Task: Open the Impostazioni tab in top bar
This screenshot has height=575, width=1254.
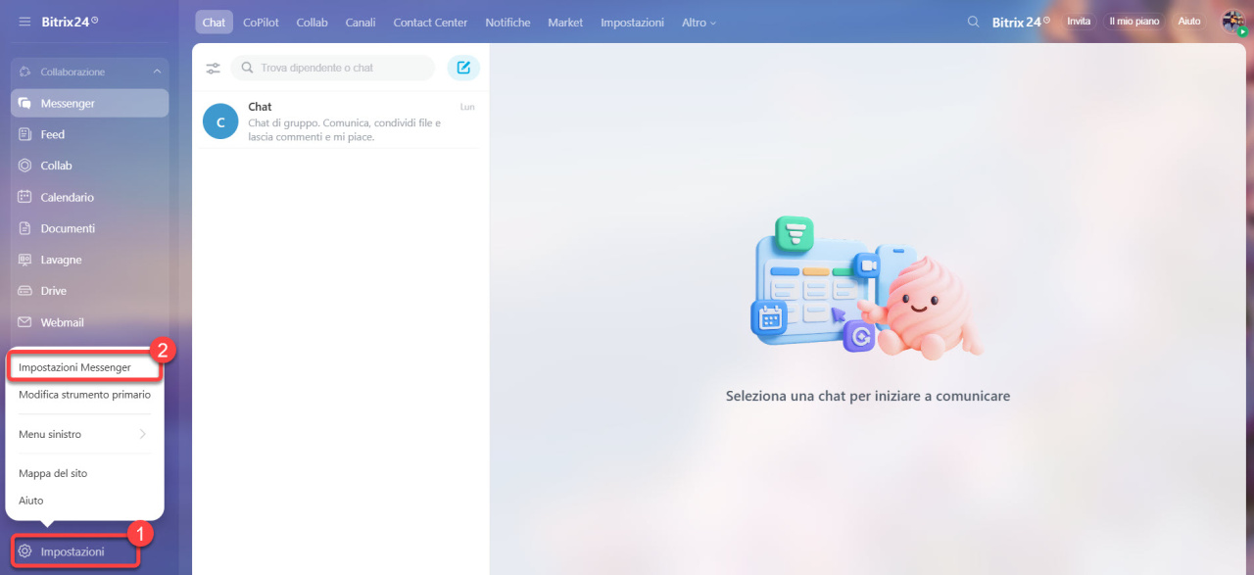Action: (x=632, y=22)
